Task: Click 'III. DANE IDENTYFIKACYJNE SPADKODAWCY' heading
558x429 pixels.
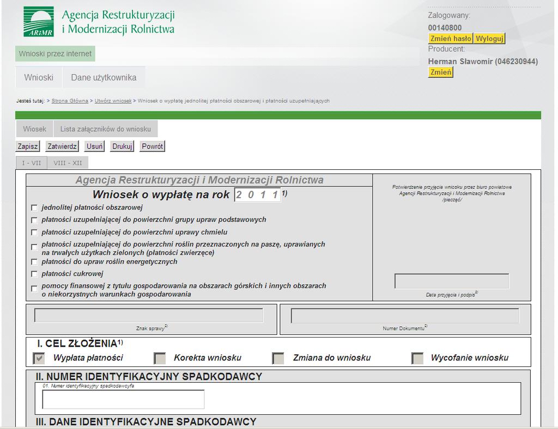Action: tap(146, 421)
